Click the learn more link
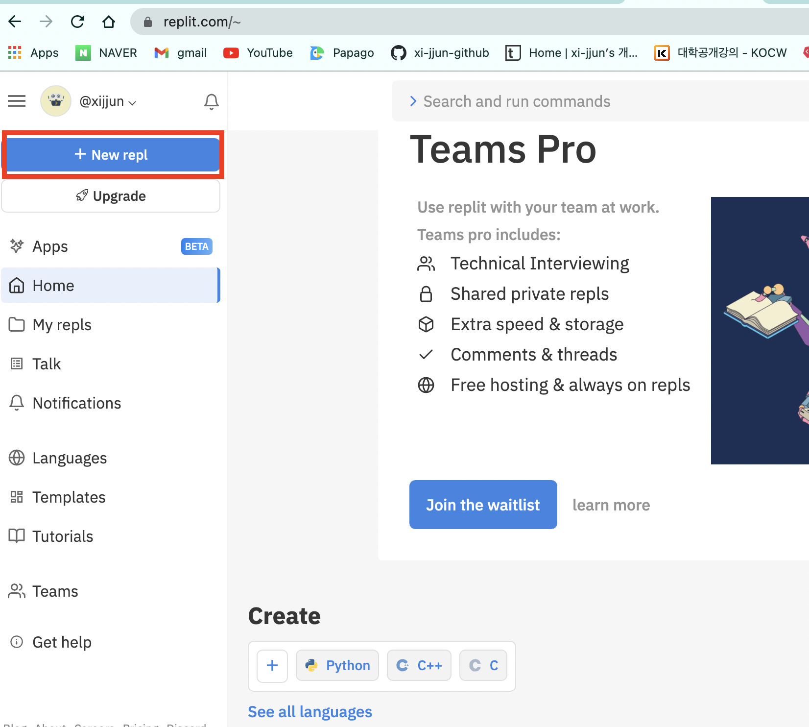This screenshot has height=727, width=809. pyautogui.click(x=611, y=505)
